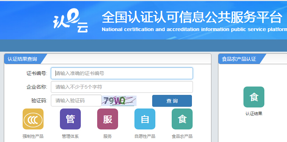Click the 食 icon above 食品农产品 label
This screenshot has height=142, width=287.
pos(182,119)
